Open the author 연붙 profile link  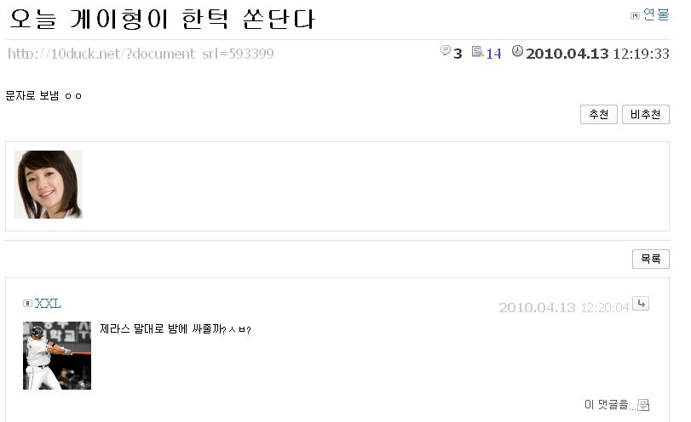click(x=656, y=14)
